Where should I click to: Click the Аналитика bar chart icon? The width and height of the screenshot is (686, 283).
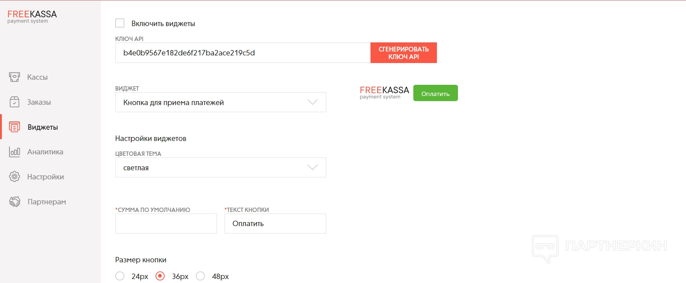coord(15,152)
